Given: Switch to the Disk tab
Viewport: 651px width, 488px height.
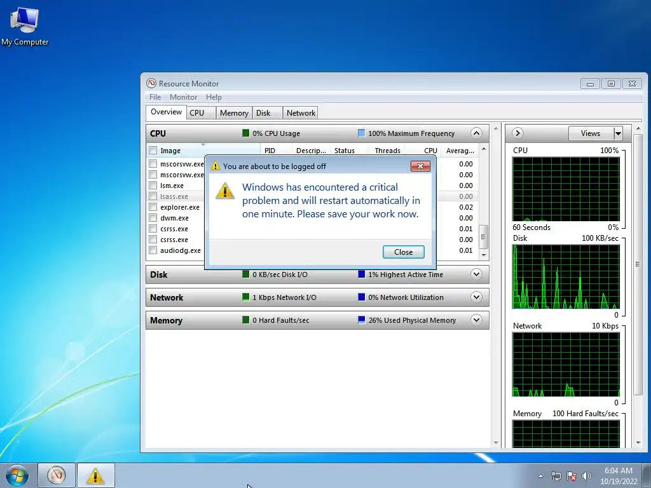Looking at the screenshot, I should 268,113.
